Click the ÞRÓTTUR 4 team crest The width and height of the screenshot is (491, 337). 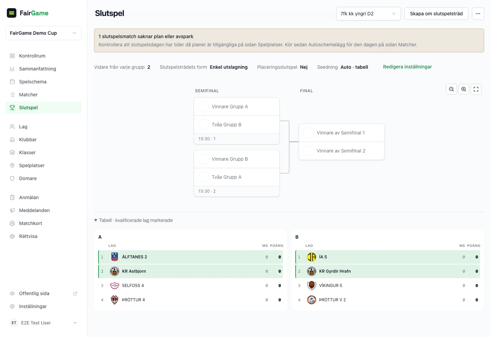pos(115,300)
